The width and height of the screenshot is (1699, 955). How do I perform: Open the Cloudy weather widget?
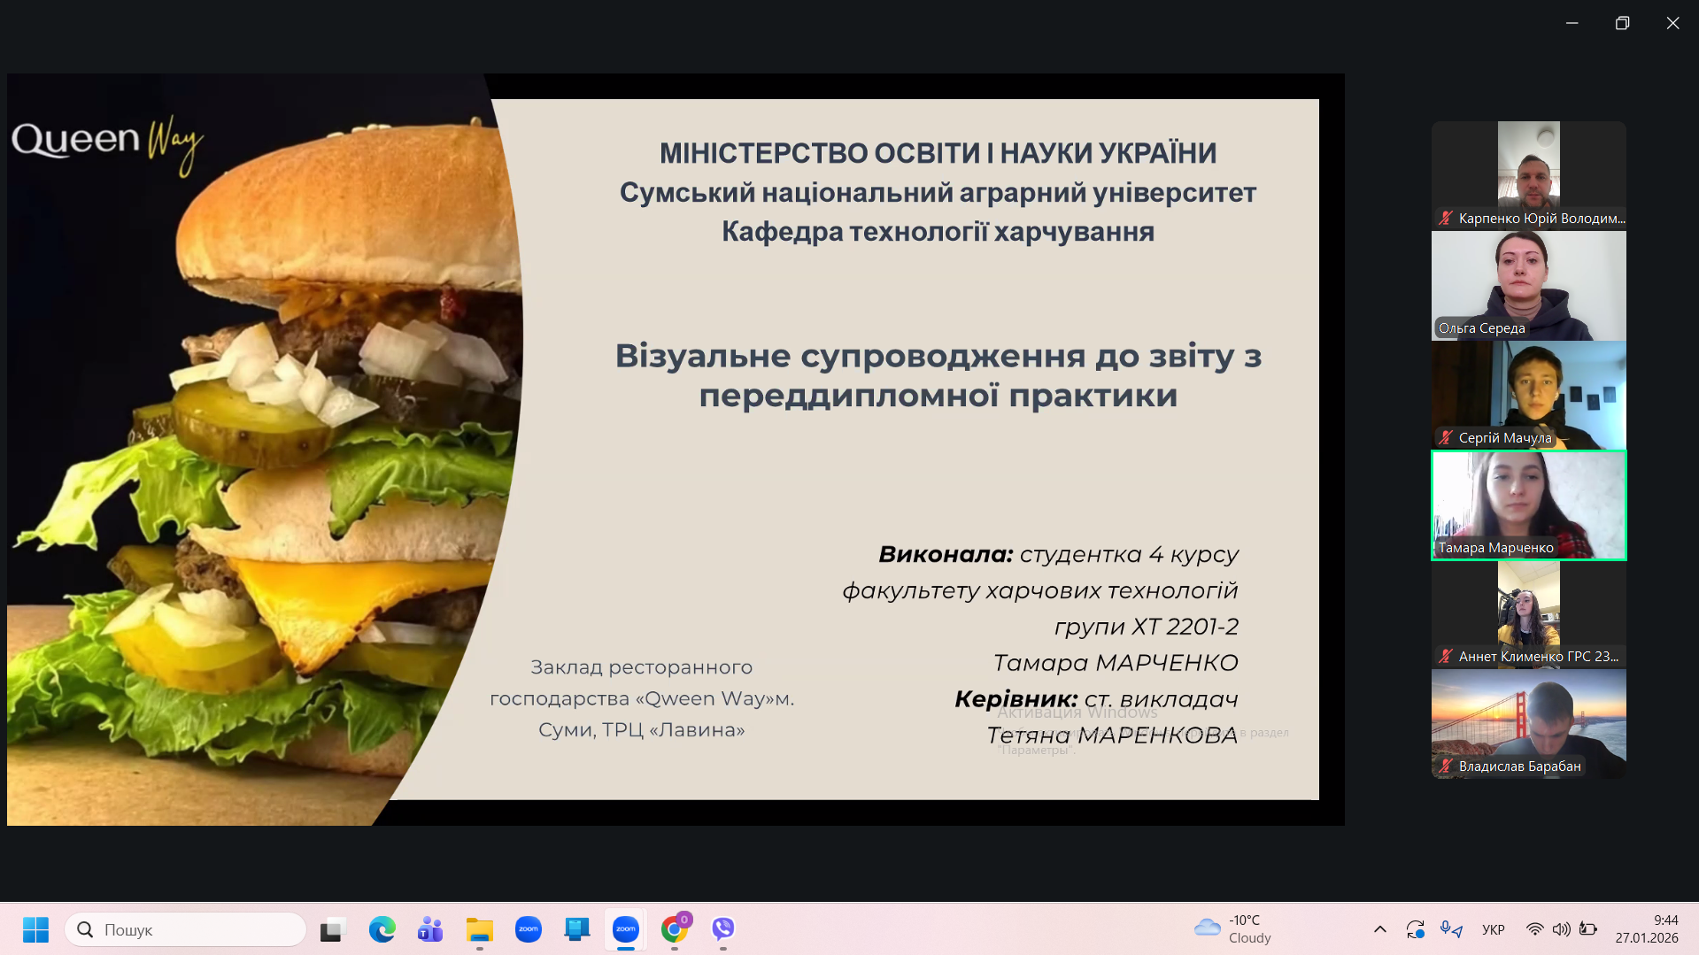[1232, 929]
